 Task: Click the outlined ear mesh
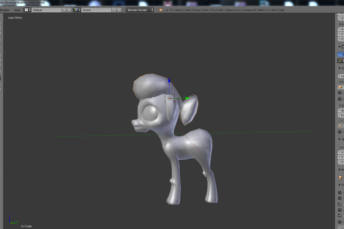189,110
